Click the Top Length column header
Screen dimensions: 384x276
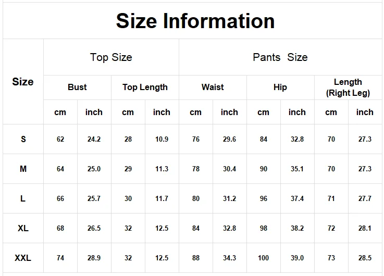(x=145, y=87)
